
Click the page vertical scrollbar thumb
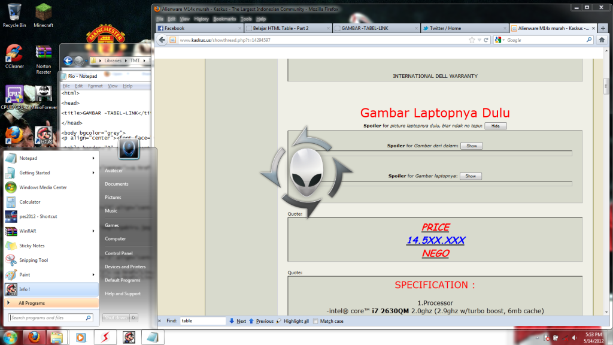point(606,86)
